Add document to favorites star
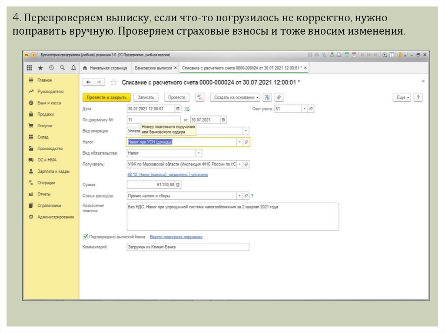445x333 pixels. [114, 82]
